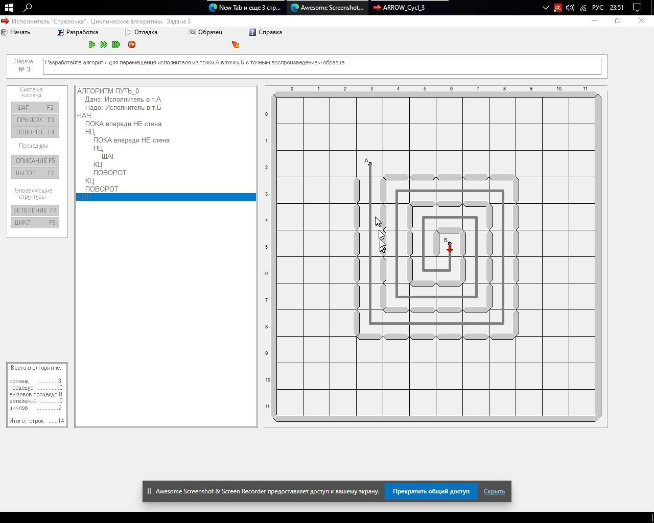The width and height of the screenshot is (654, 523).
Task: Open the Справка help menu
Action: tap(270, 32)
